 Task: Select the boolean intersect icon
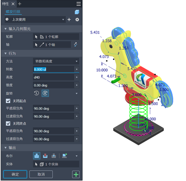click(x=54, y=156)
